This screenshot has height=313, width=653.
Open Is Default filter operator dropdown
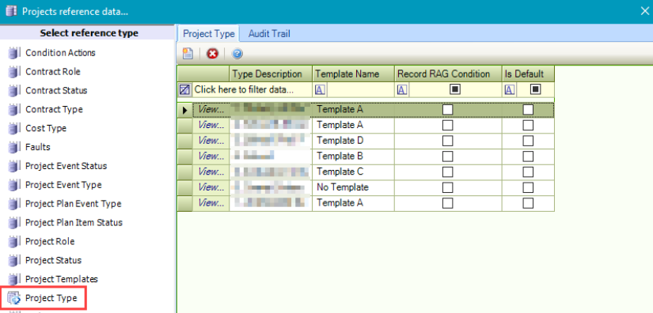(x=510, y=89)
